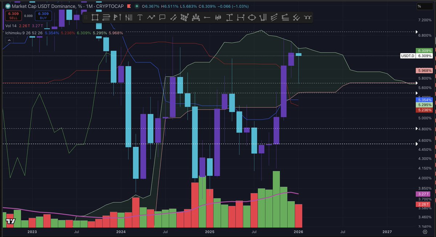Click the 4.000% price scale label
The height and width of the screenshot is (237, 436).
click(x=425, y=178)
